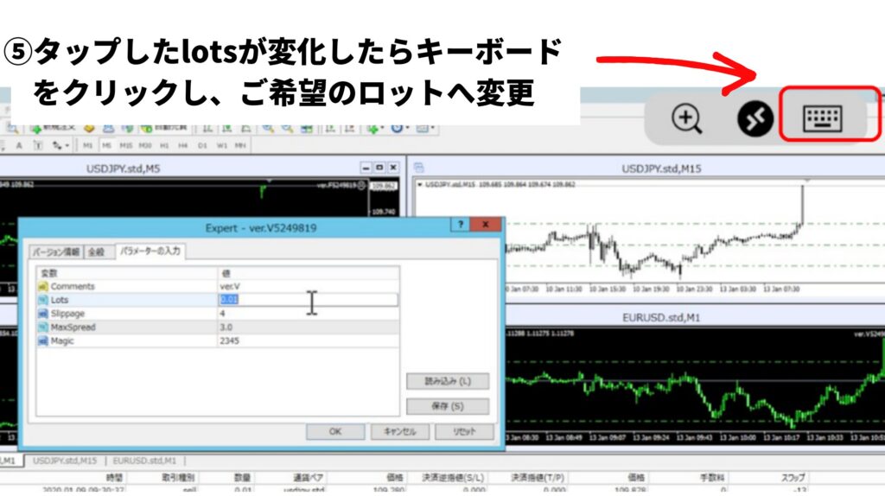This screenshot has width=885, height=496.
Task: Click the 保存 (S) save button
Action: click(x=447, y=406)
